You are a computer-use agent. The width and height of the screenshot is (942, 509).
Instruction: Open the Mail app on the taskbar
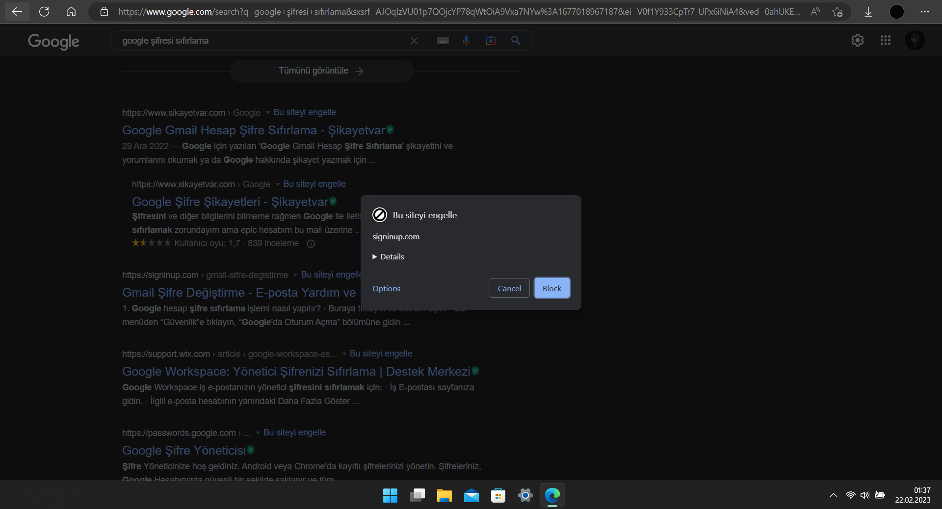[x=471, y=496]
